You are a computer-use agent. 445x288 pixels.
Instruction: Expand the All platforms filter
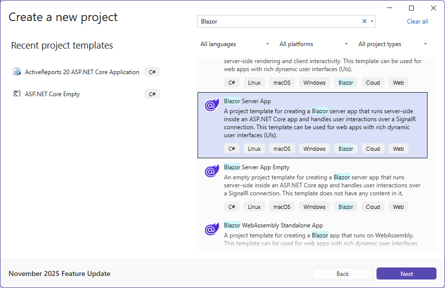(313, 44)
